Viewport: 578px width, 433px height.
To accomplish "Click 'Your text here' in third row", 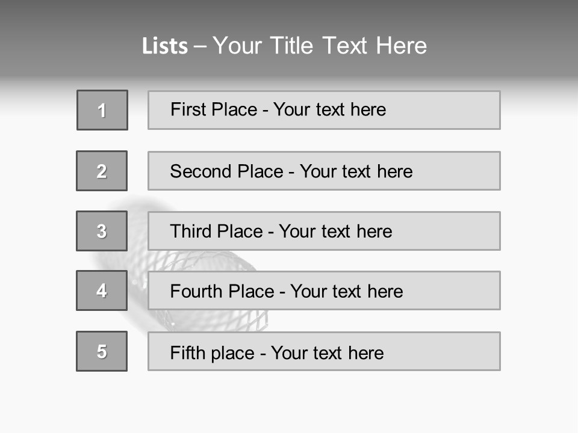I will 335,232.
